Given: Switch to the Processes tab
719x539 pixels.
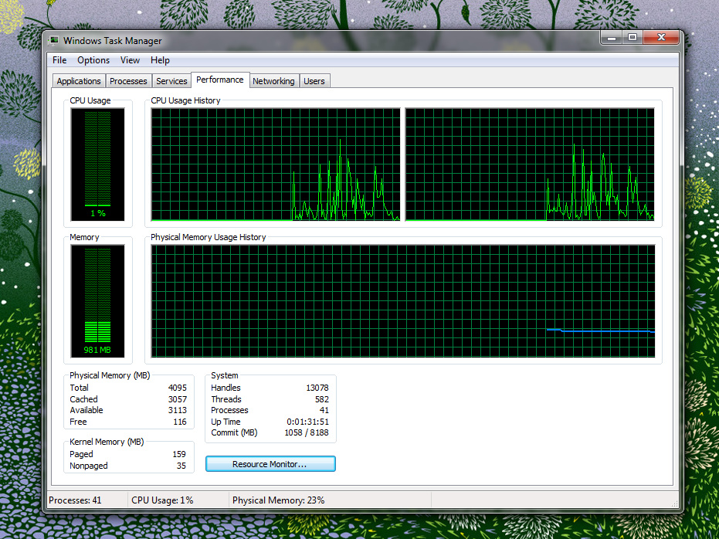Looking at the screenshot, I should [x=128, y=81].
